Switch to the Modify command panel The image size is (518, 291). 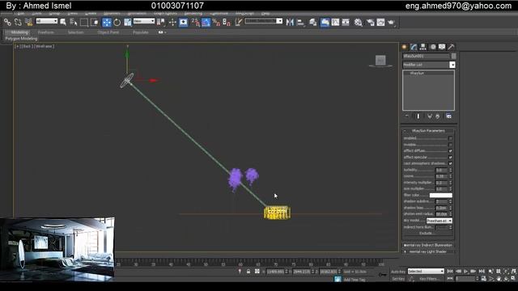tap(414, 47)
